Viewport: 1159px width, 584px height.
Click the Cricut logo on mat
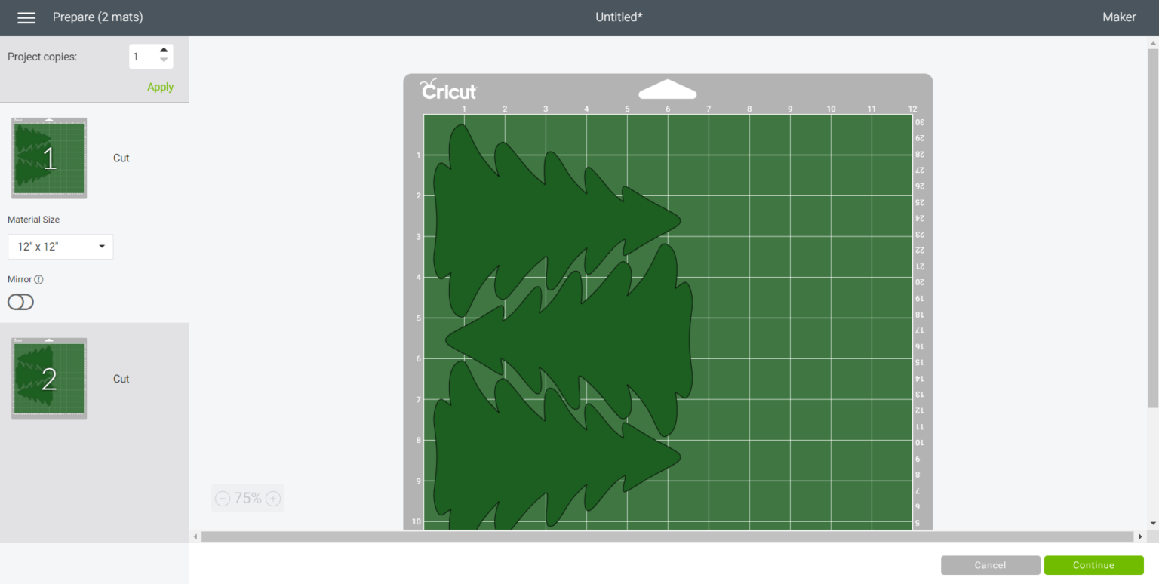pyautogui.click(x=448, y=91)
